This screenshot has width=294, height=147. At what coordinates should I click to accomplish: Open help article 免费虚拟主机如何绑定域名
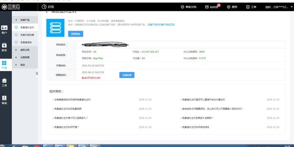pyautogui.click(x=196, y=127)
